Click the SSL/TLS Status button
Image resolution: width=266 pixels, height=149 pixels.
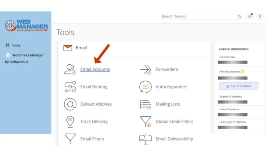point(239,86)
